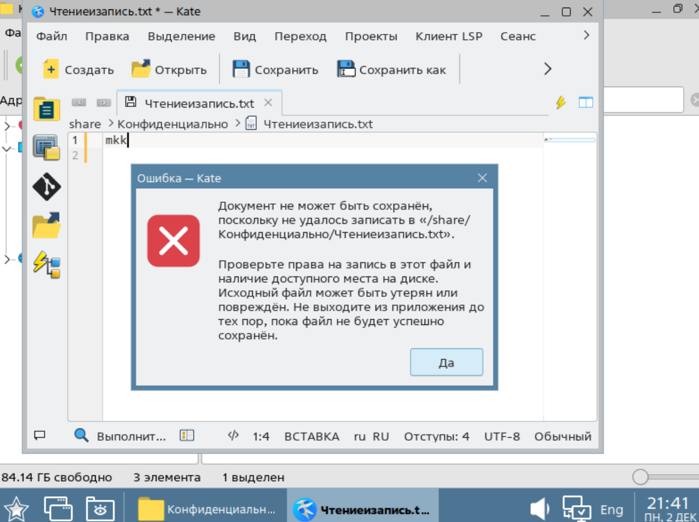Toggle the output panel icon in status bar
This screenshot has width=699, height=522.
click(40, 435)
